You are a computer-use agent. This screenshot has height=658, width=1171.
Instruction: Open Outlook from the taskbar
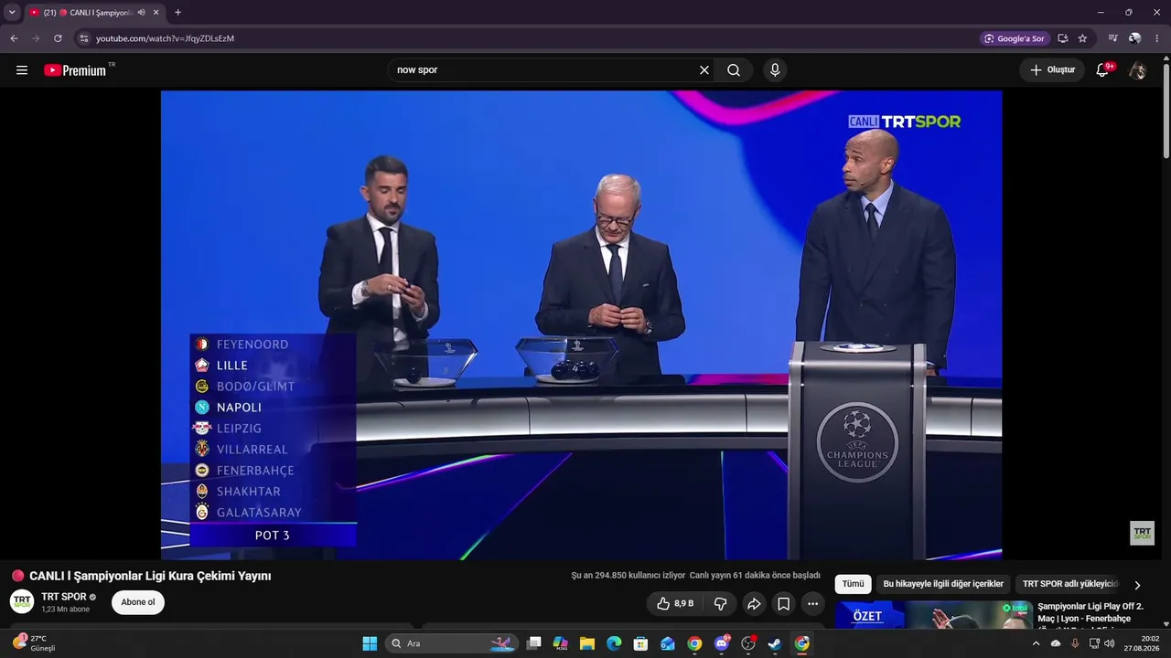click(668, 643)
